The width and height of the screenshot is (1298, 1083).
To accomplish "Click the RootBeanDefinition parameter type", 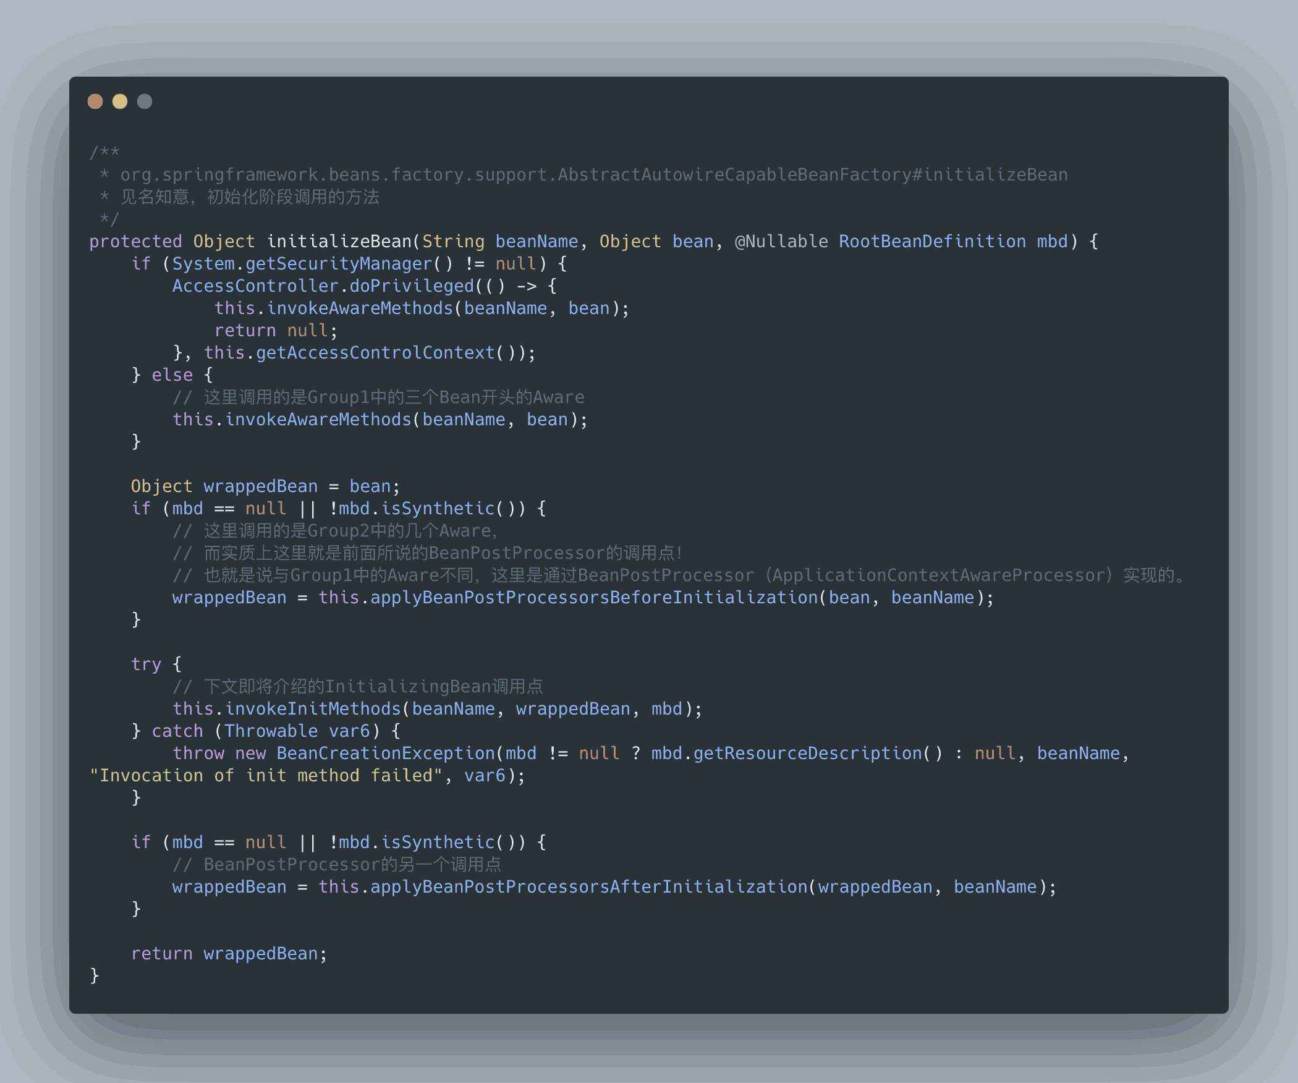I will pos(931,242).
